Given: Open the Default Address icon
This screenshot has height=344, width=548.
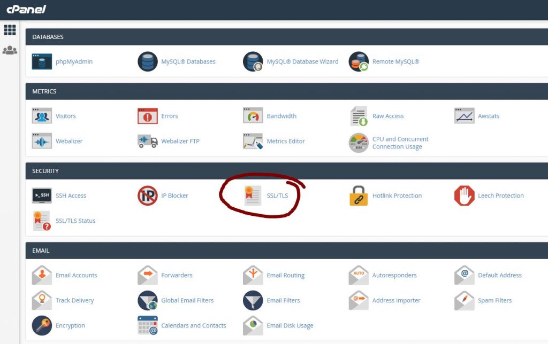Looking at the screenshot, I should click(x=464, y=275).
